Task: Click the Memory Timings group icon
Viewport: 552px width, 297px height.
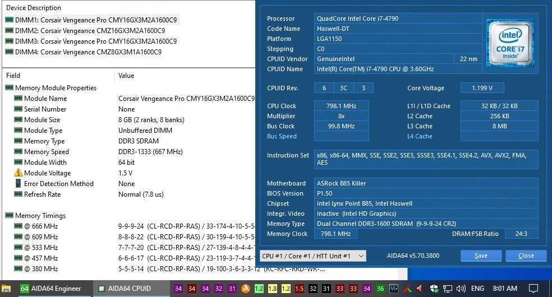Action: 9,215
